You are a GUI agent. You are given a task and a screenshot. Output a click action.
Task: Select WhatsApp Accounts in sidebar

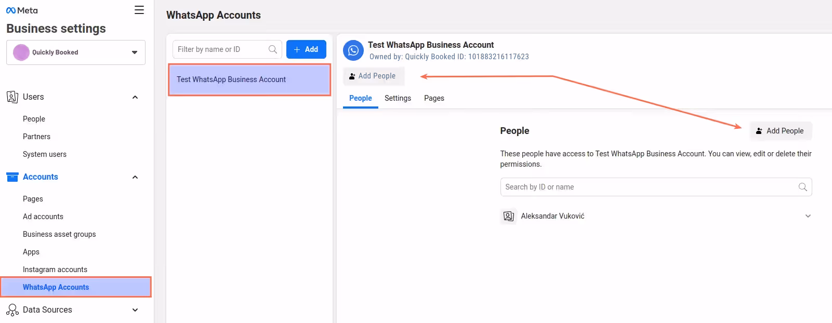76,287
